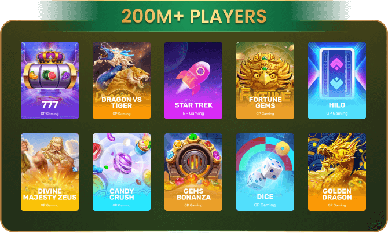Open the Dice game card
Screen dimensions: 388x233
[x=265, y=172]
